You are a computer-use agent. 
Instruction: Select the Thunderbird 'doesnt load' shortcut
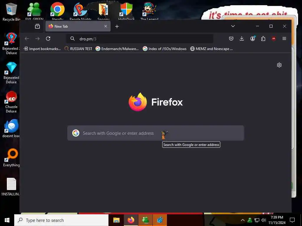(11, 129)
